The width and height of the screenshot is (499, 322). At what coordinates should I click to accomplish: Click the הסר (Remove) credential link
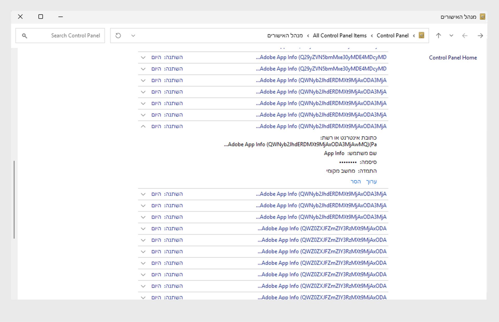click(356, 182)
